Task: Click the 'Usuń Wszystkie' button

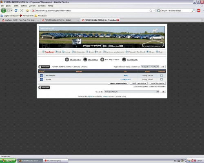Action: pos(157,83)
